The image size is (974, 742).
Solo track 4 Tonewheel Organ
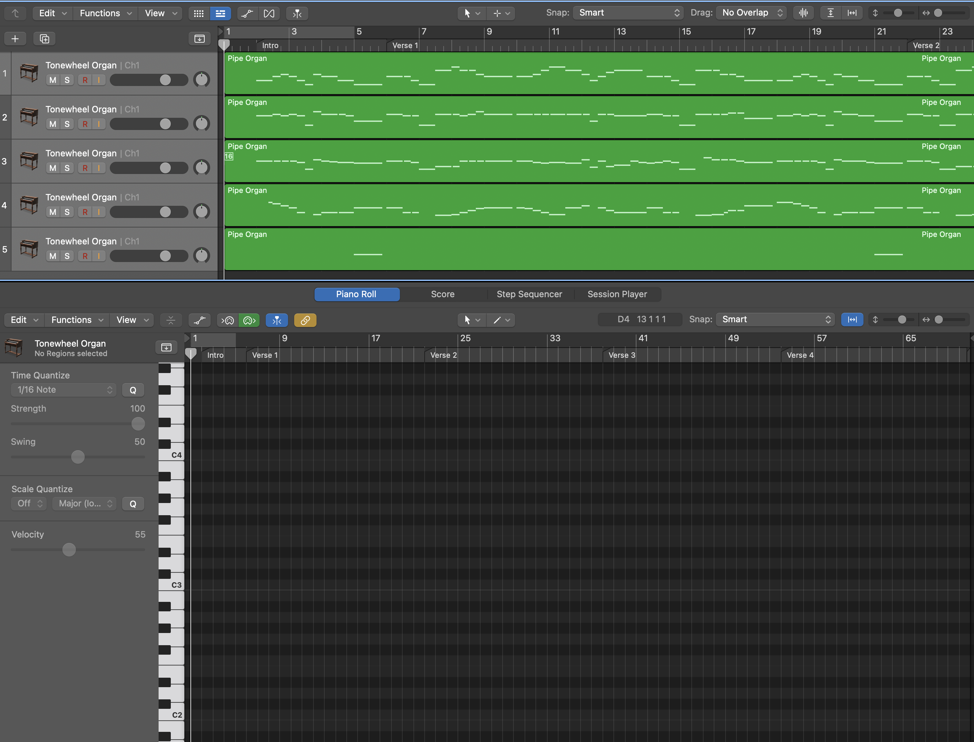click(x=67, y=212)
